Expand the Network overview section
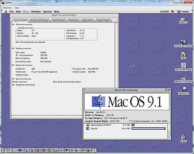The width and height of the screenshot is (194, 154). (13, 79)
